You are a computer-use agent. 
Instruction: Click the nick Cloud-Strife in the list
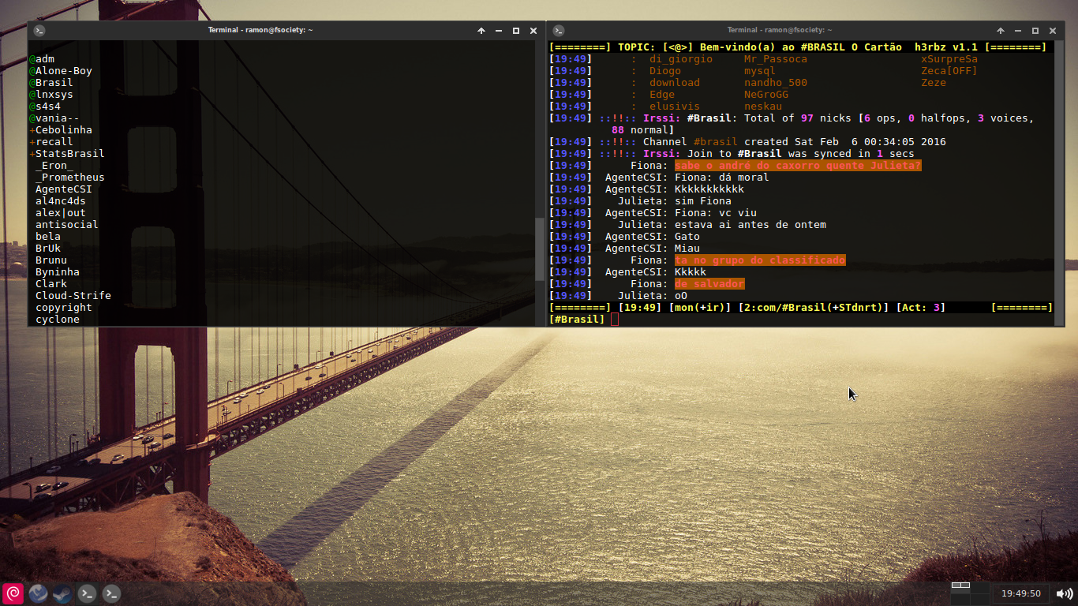click(73, 296)
